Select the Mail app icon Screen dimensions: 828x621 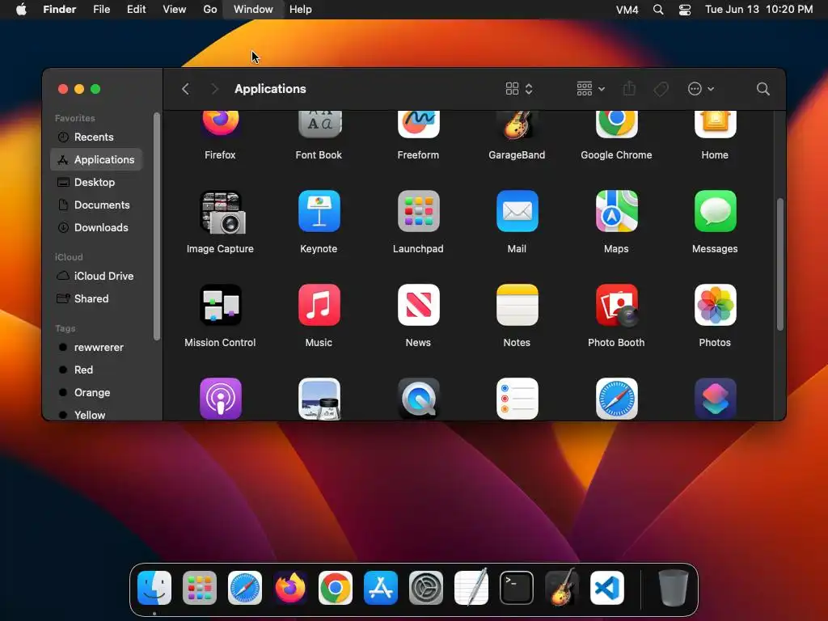(x=517, y=211)
